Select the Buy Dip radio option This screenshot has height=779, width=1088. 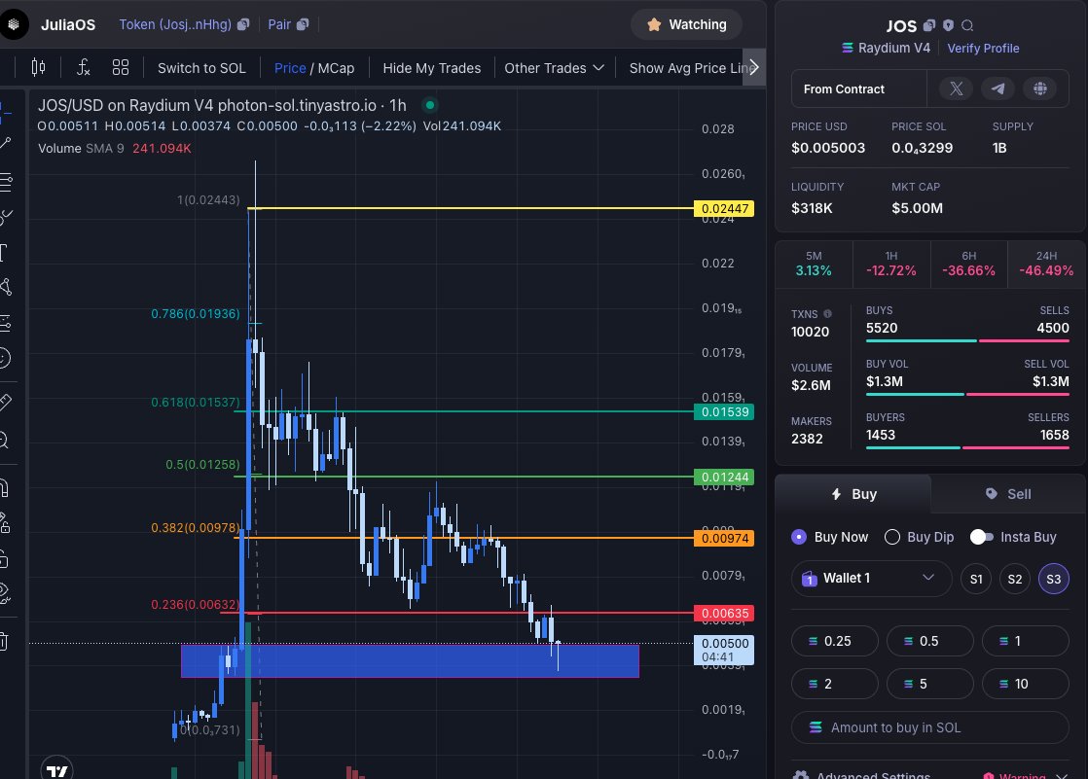pyautogui.click(x=892, y=537)
